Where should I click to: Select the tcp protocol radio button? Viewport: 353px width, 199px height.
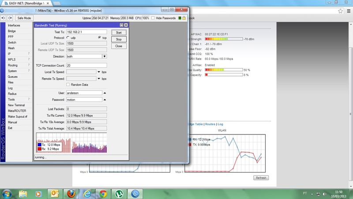tap(99, 38)
